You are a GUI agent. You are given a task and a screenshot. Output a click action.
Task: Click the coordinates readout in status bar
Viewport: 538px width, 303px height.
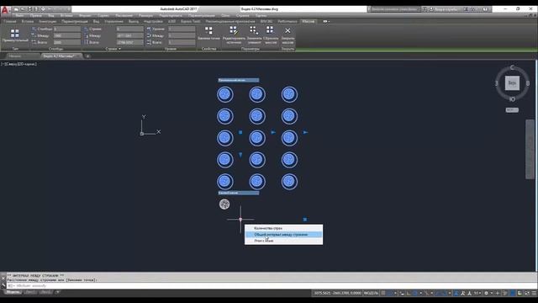click(337, 293)
